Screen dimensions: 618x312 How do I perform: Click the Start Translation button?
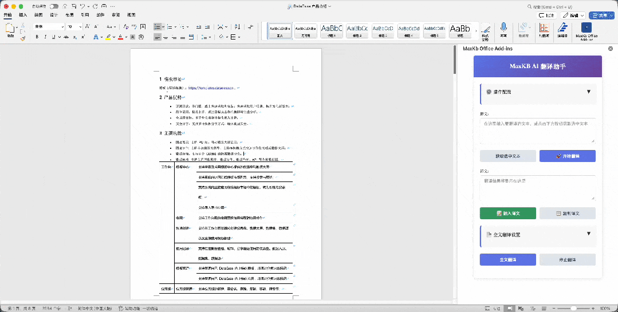pyautogui.click(x=567, y=156)
